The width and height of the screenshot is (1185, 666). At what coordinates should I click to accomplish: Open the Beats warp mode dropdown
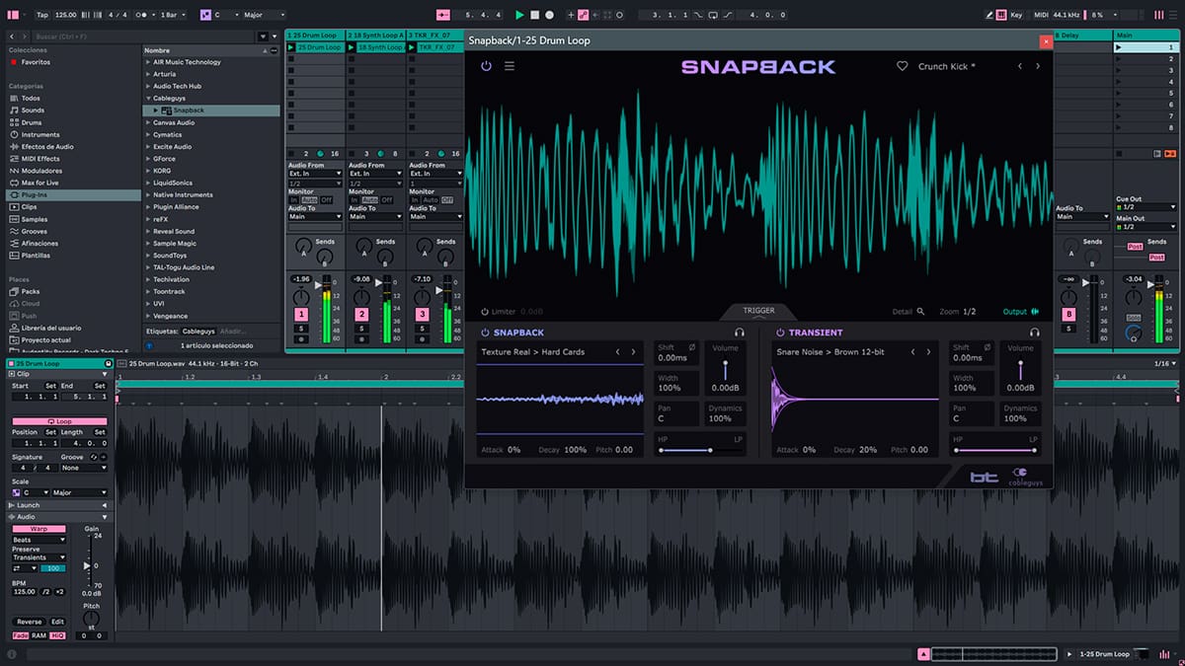(x=39, y=540)
